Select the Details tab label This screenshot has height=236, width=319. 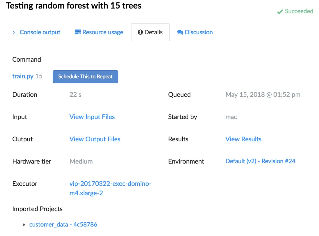(153, 32)
